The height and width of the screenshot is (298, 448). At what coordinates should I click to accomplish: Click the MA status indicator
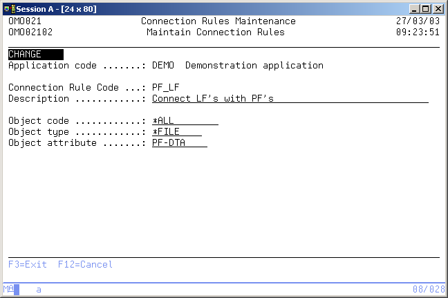coord(8,290)
